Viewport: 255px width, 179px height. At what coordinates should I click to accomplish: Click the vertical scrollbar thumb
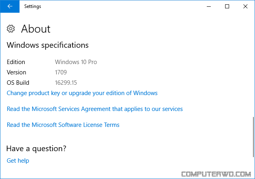(253, 137)
